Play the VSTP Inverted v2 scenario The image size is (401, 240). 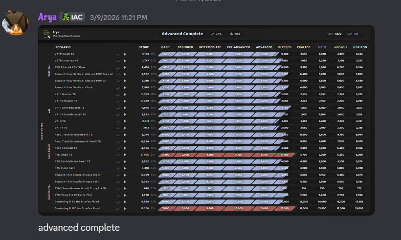(x=125, y=60)
